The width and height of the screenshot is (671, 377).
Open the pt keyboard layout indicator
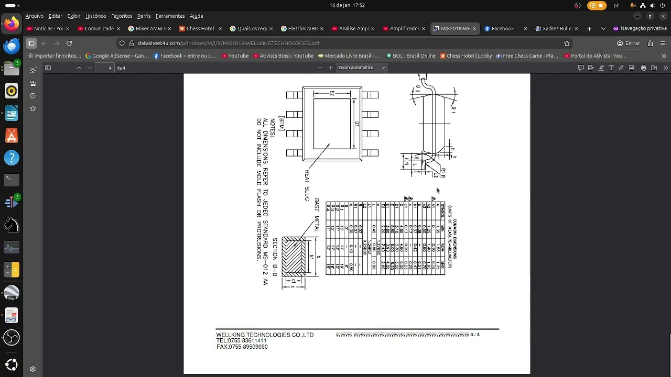(x=616, y=5)
